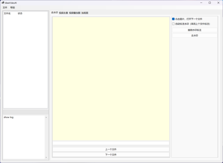This screenshot has width=223, height=163.
Task: Open the 帮助 menu
Action: 12,7
